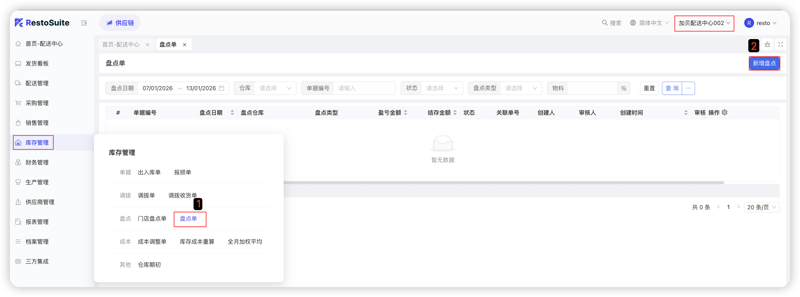Open calendar icon in date range
The width and height of the screenshot is (800, 297).
point(221,88)
